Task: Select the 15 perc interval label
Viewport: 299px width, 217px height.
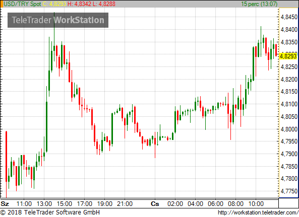Action: click(259, 4)
